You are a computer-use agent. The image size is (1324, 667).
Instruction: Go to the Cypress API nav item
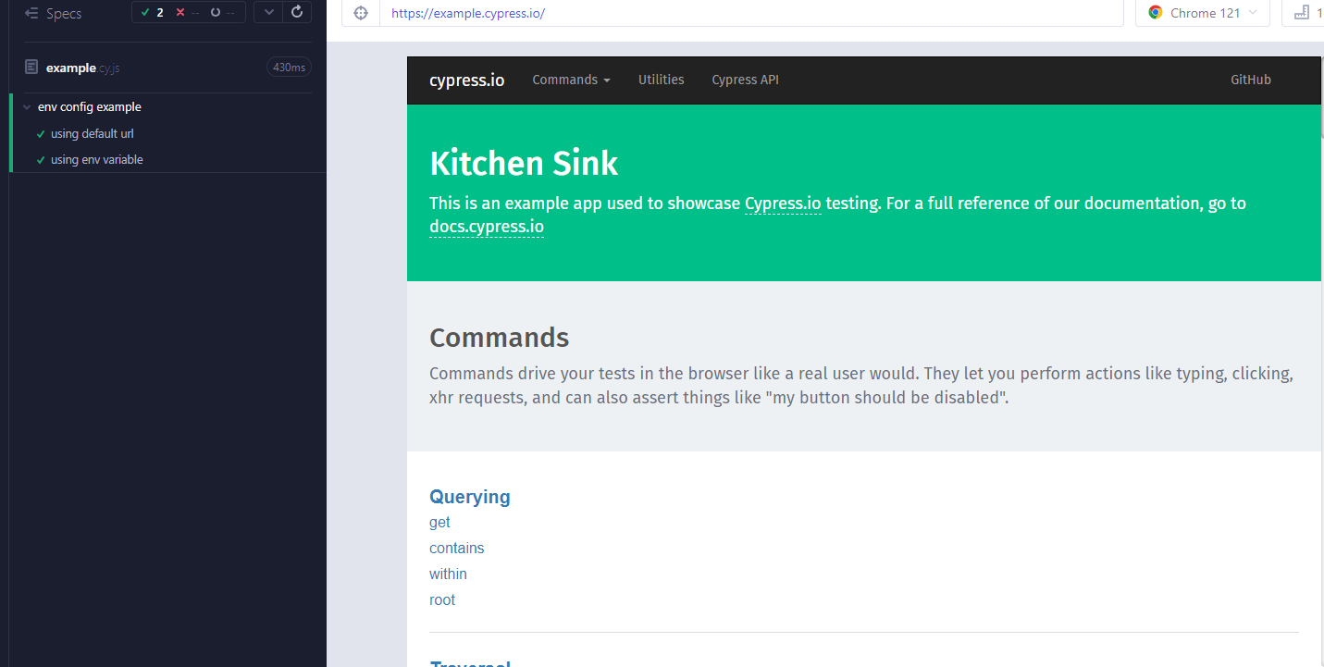[x=746, y=80]
